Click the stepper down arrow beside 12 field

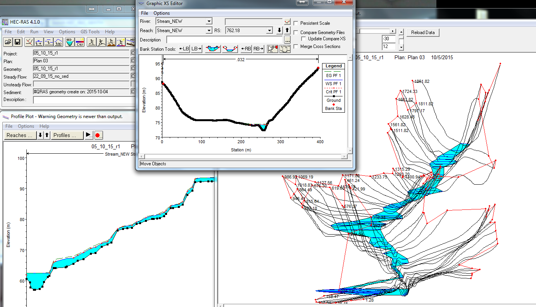click(401, 48)
